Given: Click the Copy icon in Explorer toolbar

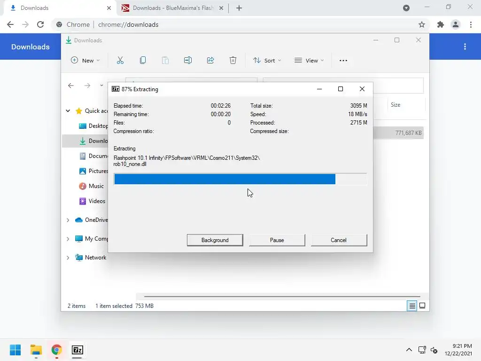Looking at the screenshot, I should (143, 61).
